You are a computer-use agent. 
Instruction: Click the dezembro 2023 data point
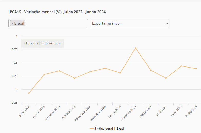[105, 68]
